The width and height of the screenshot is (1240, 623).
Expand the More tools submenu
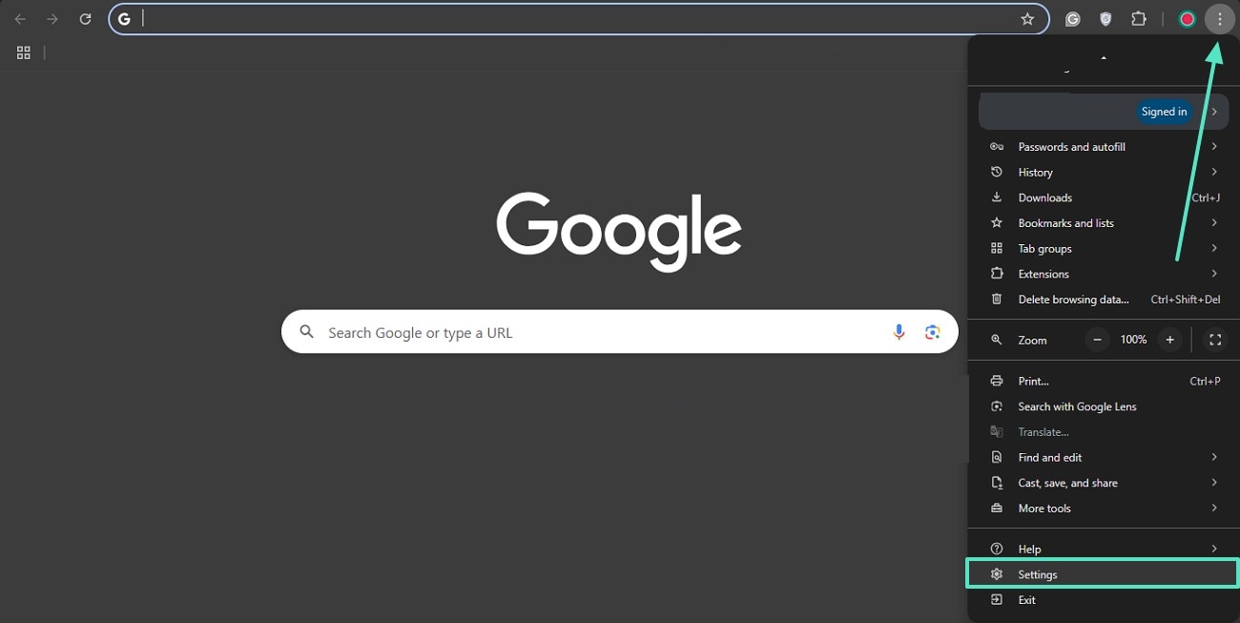tap(1104, 509)
